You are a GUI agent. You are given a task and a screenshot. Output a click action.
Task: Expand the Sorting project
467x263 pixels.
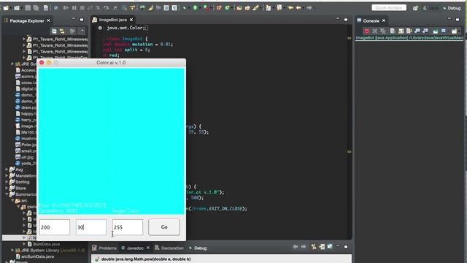tap(7, 182)
